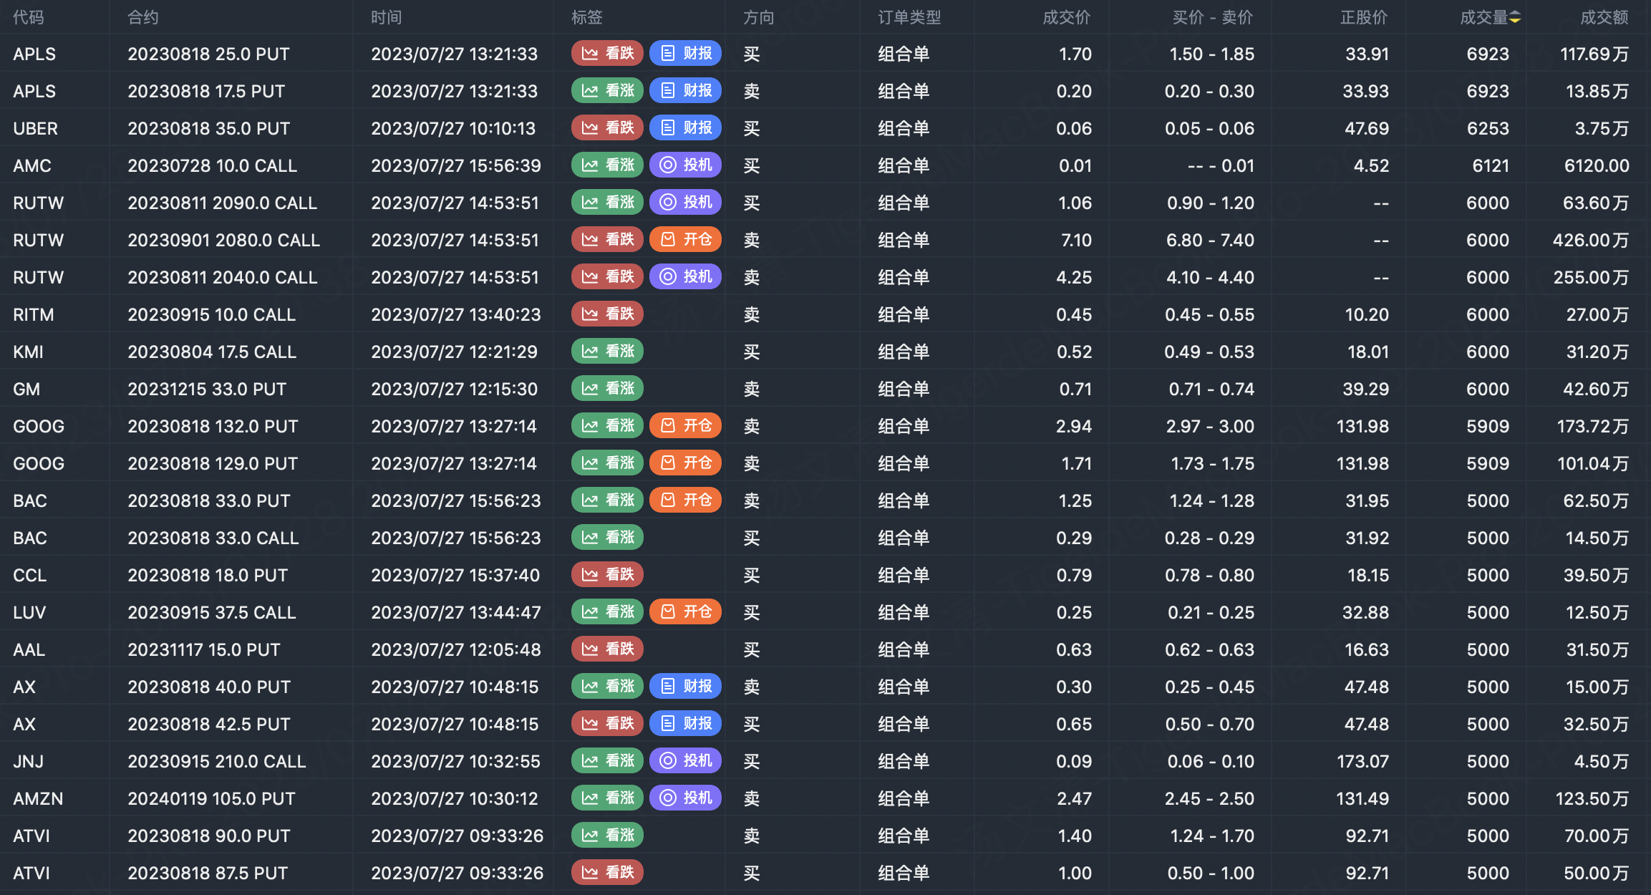Click the 看涨 tag in KMI row

(607, 352)
